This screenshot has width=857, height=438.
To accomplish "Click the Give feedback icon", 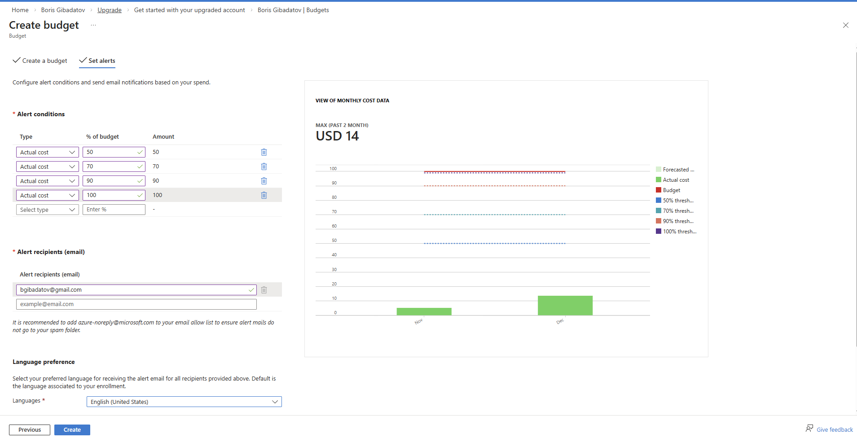I will pos(809,429).
